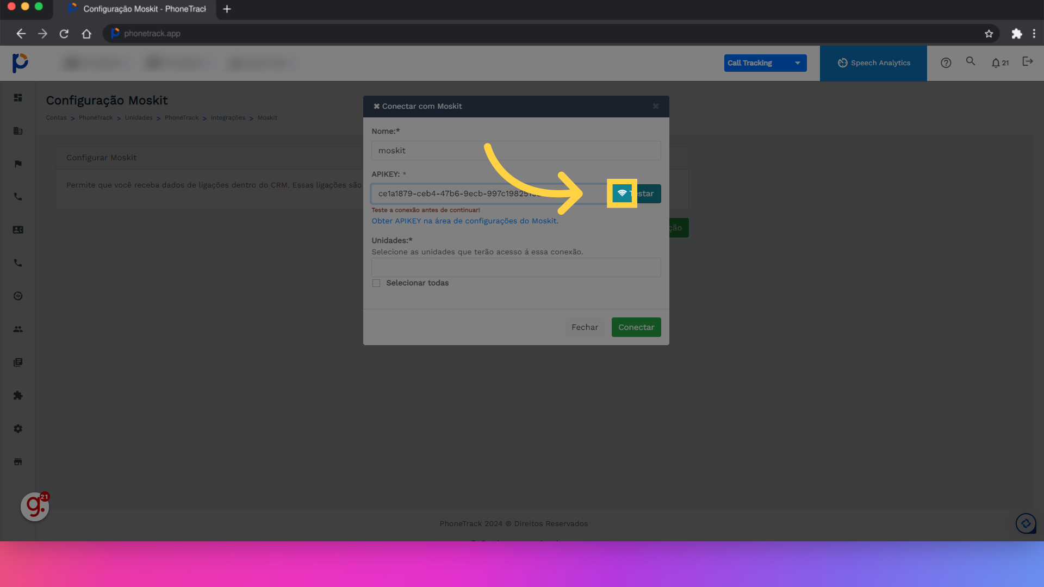This screenshot has height=587, width=1044.
Task: Go forward in browser history
Action: pyautogui.click(x=42, y=34)
